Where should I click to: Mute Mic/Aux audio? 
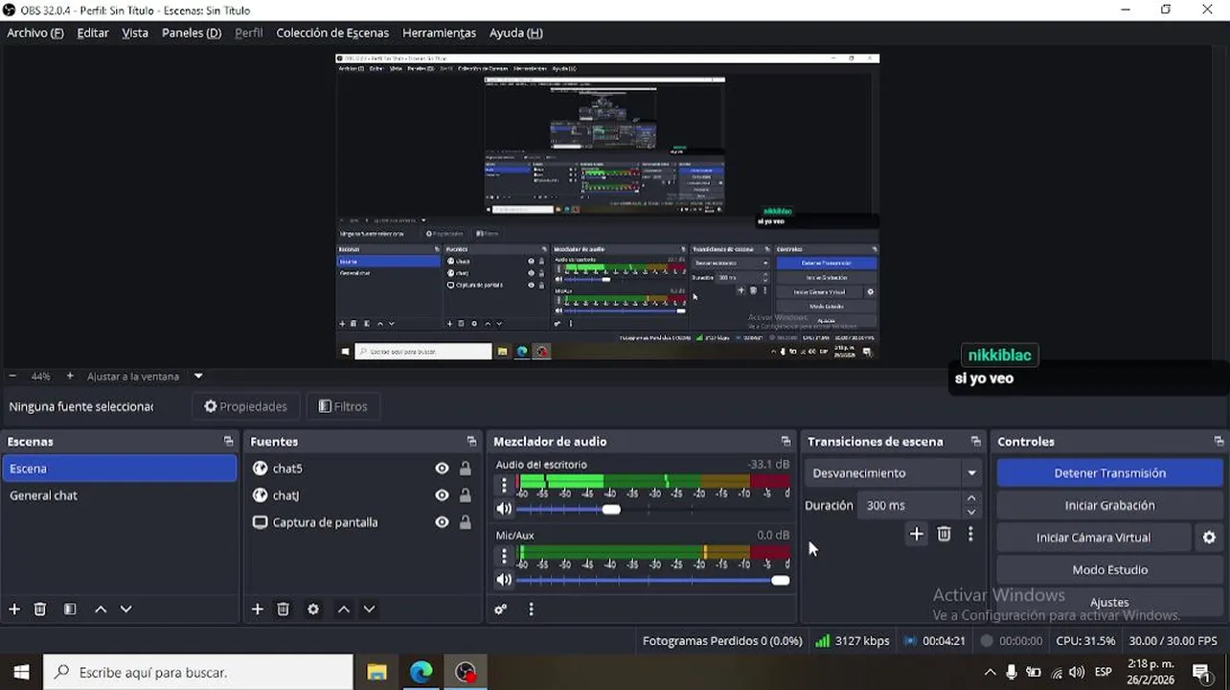tap(504, 580)
